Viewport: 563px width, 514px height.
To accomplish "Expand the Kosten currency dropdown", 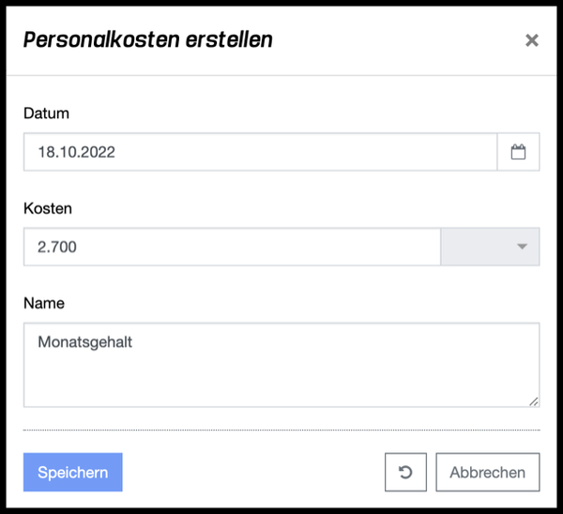I will pyautogui.click(x=490, y=247).
